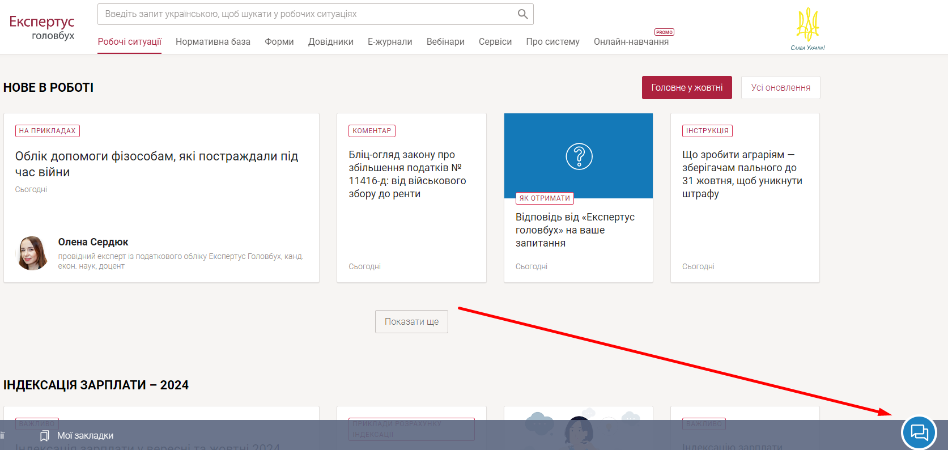Click the question mark icon on blue card
This screenshot has width=948, height=450.
pyautogui.click(x=579, y=156)
